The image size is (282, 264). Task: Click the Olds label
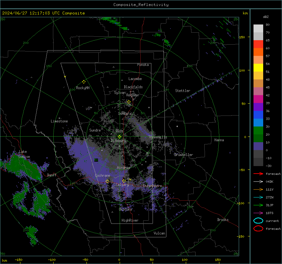[x=119, y=131]
